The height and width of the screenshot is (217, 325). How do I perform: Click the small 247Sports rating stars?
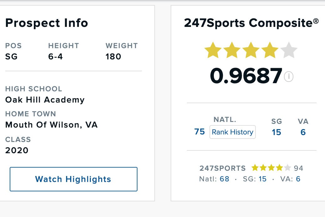271,168
